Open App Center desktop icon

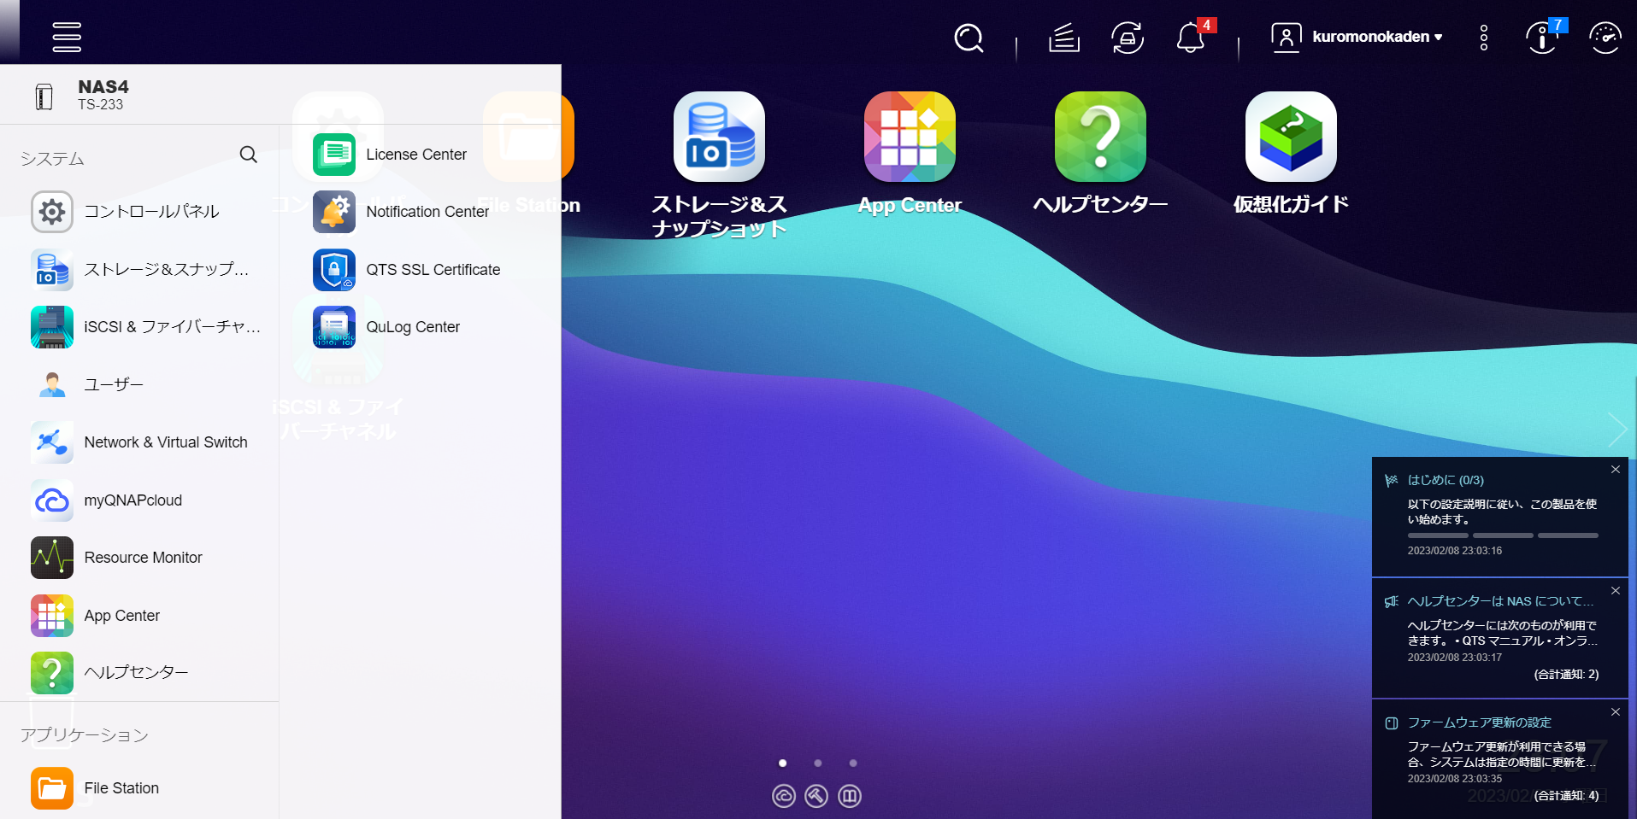click(x=910, y=154)
